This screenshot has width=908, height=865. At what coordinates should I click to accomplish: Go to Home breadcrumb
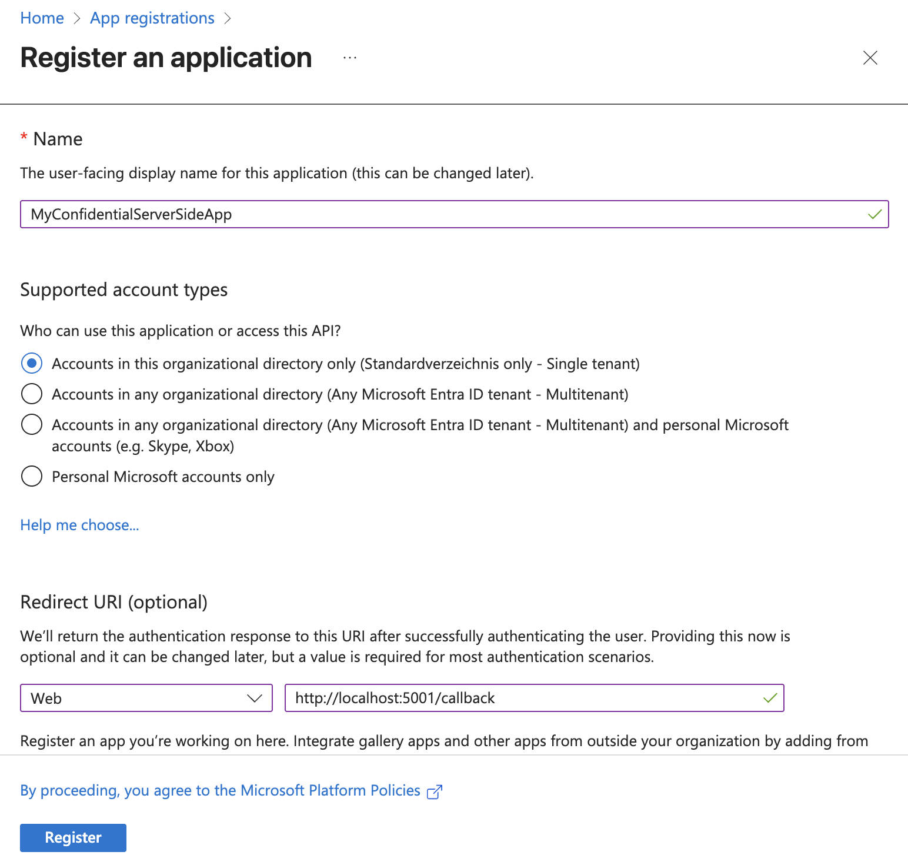coord(42,18)
